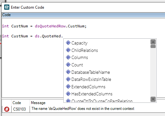165x116 pixels.
Task: Click the Count property icon
Action: (x=68, y=64)
